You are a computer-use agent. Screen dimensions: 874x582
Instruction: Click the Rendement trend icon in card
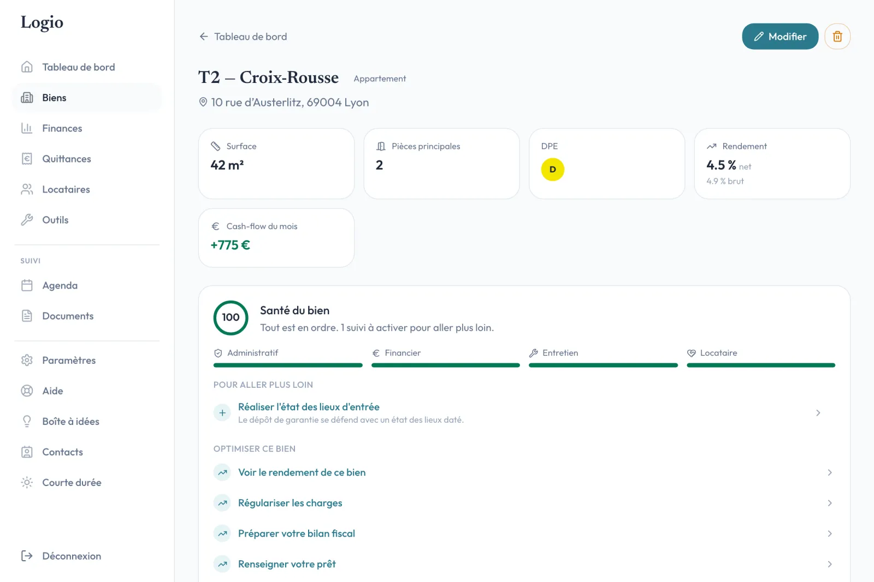point(711,146)
